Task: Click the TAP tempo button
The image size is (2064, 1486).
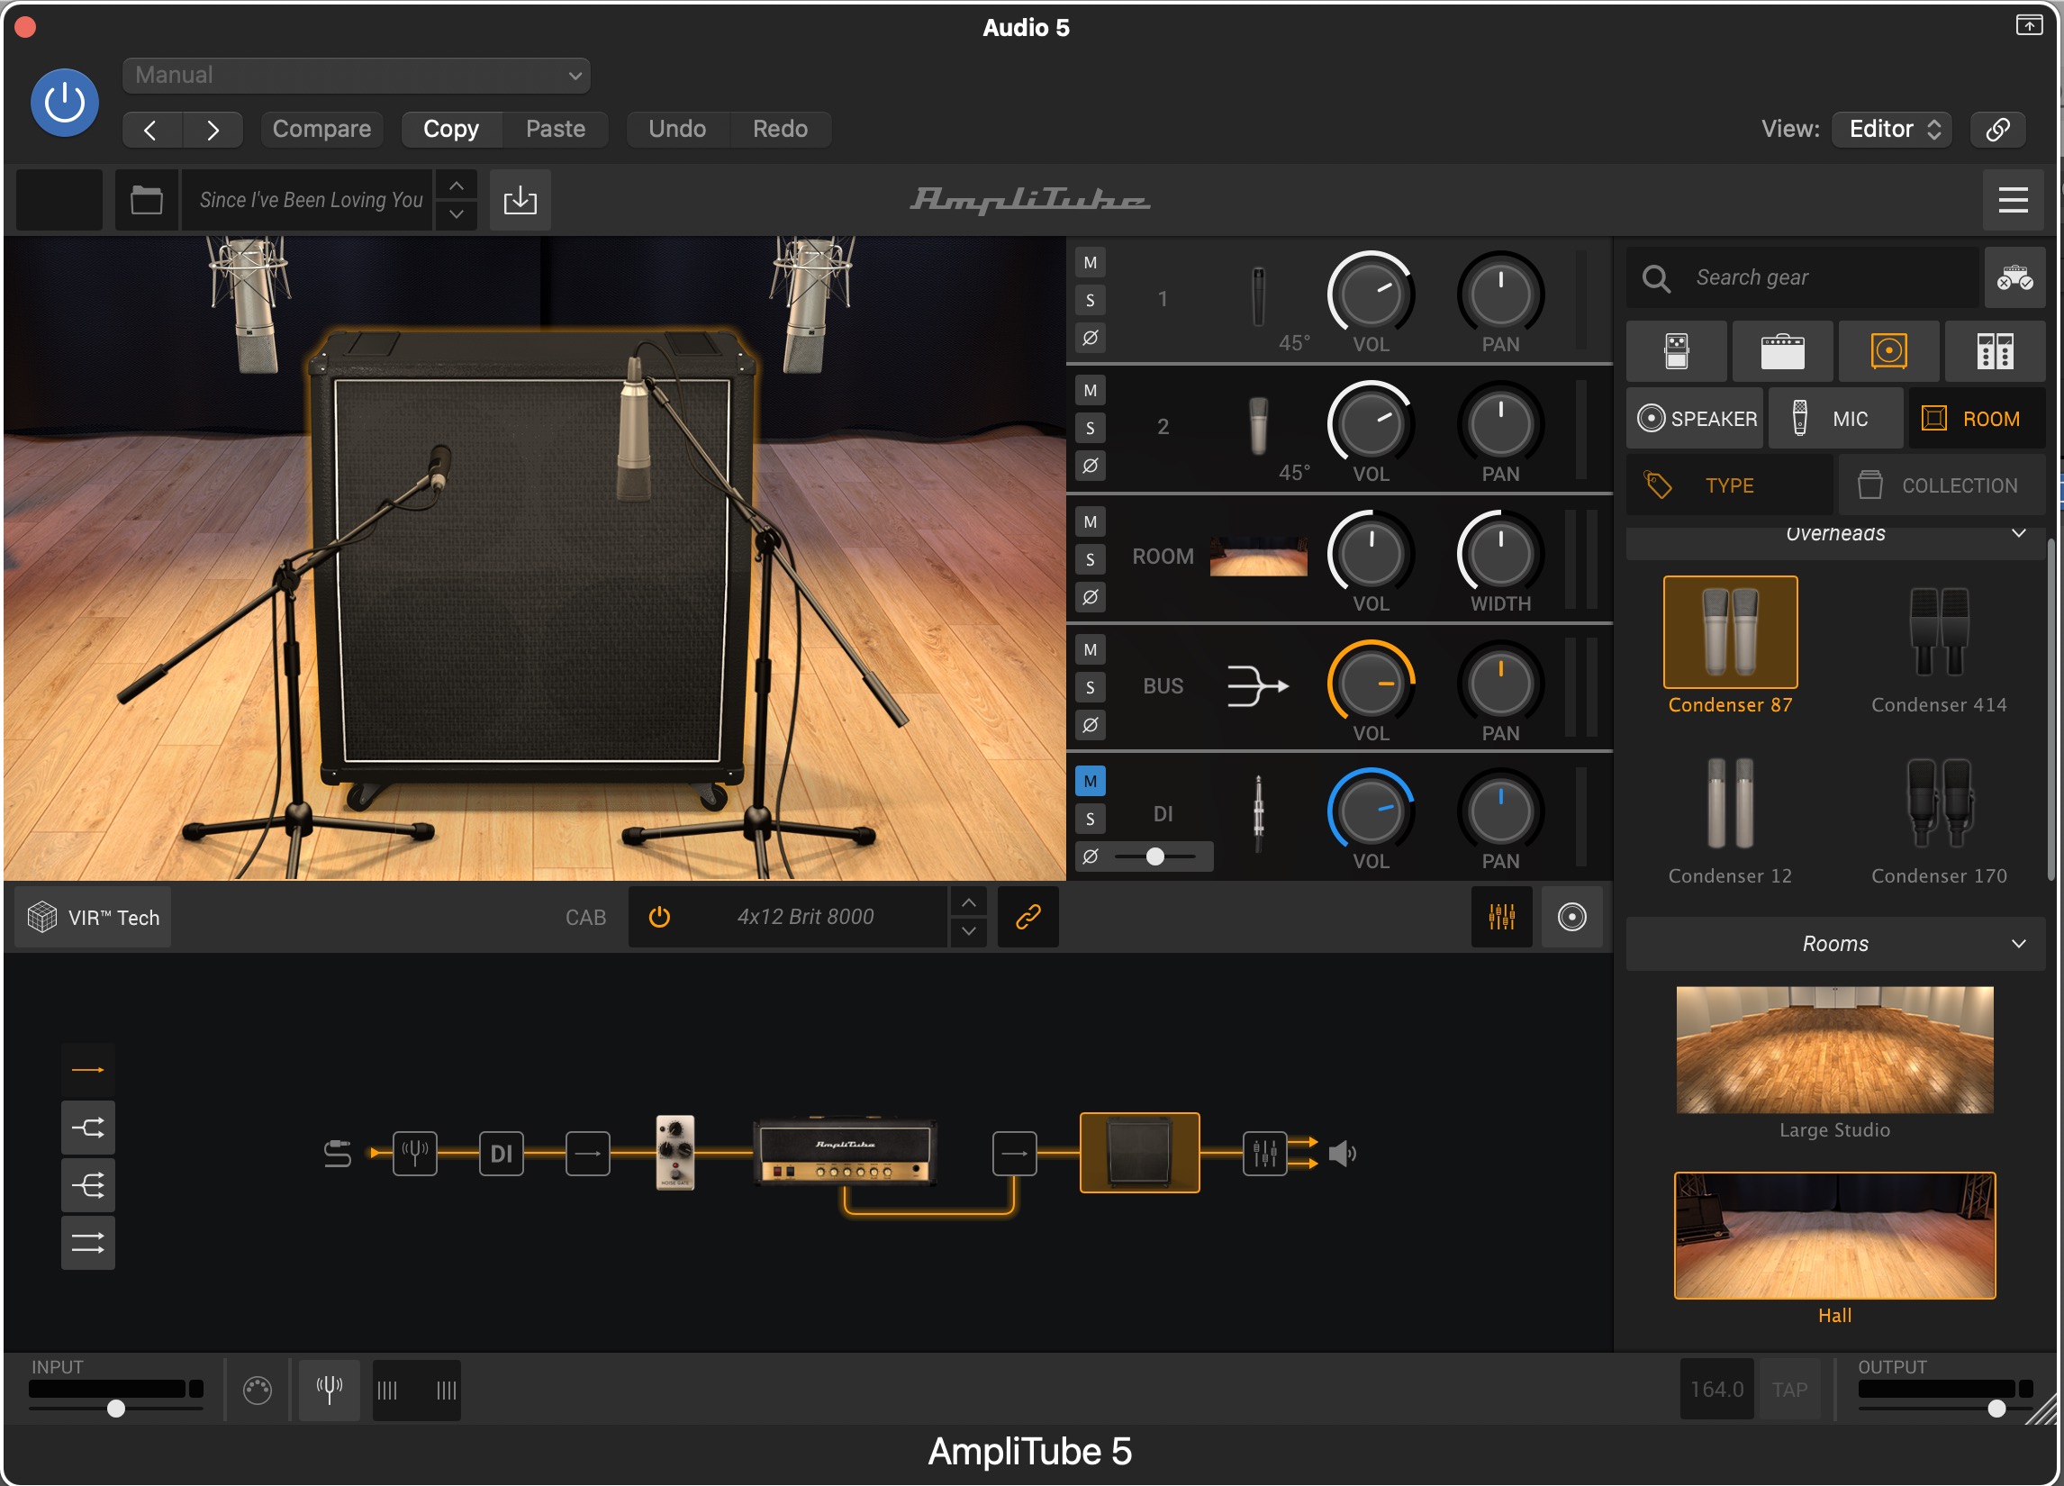Action: tap(1789, 1390)
